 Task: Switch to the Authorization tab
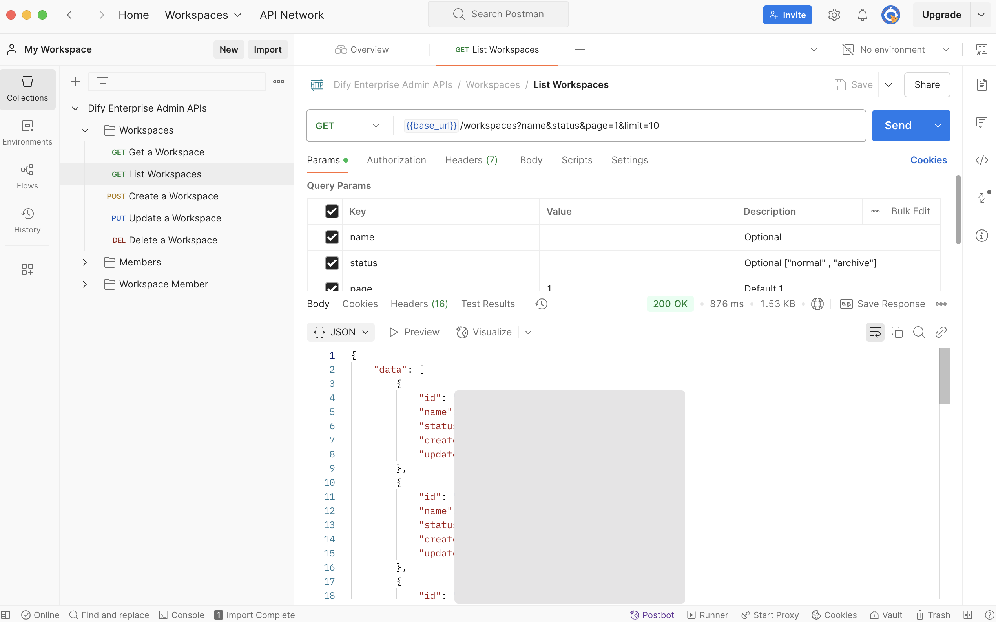396,160
